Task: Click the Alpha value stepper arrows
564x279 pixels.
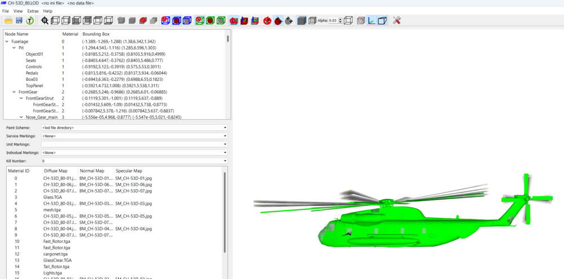Action: pos(341,21)
